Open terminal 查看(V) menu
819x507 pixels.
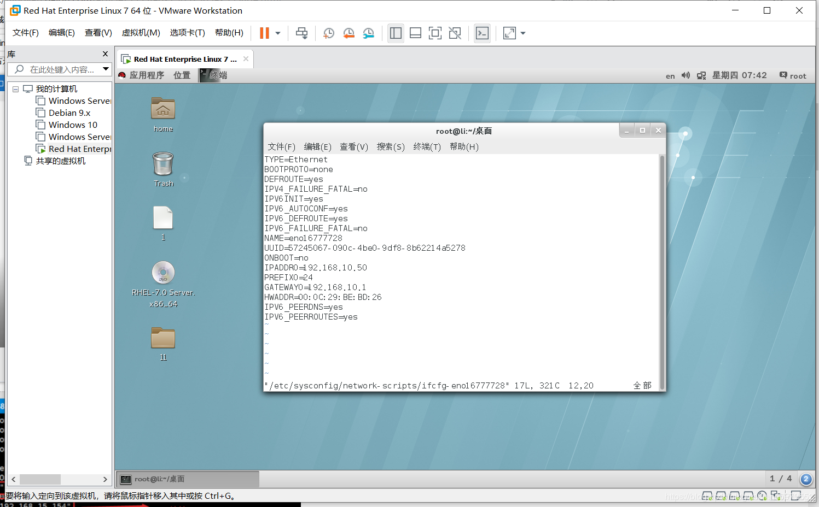[353, 146]
